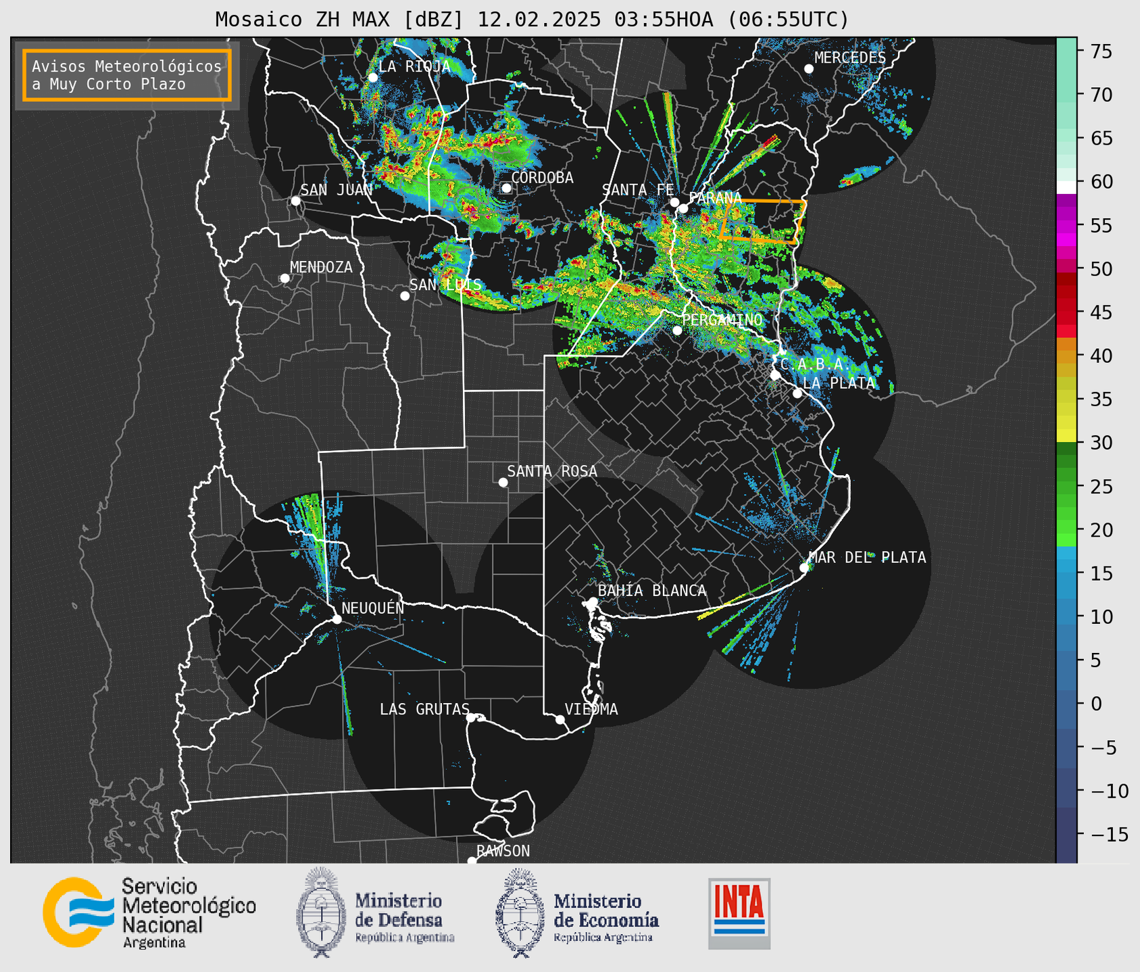1140x972 pixels.
Task: Click the -15 dBZ label on colorbar
Action: [1109, 835]
